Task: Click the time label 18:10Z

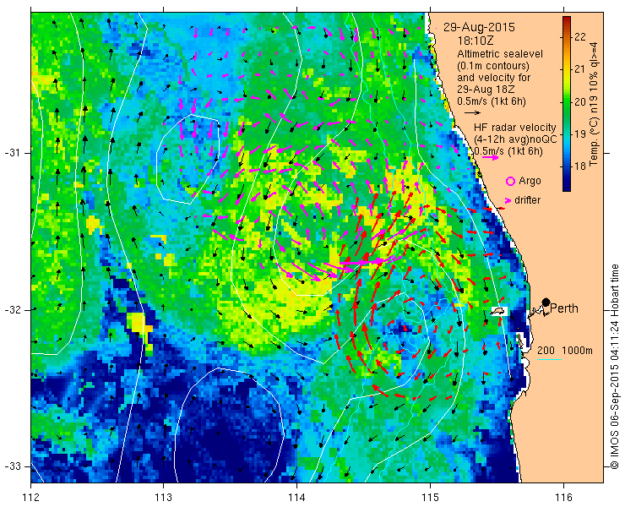Action: click(x=476, y=41)
